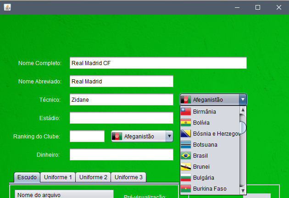Click the Nome do arquivo column header
Viewport: 289px width, 198px height.
(64, 194)
